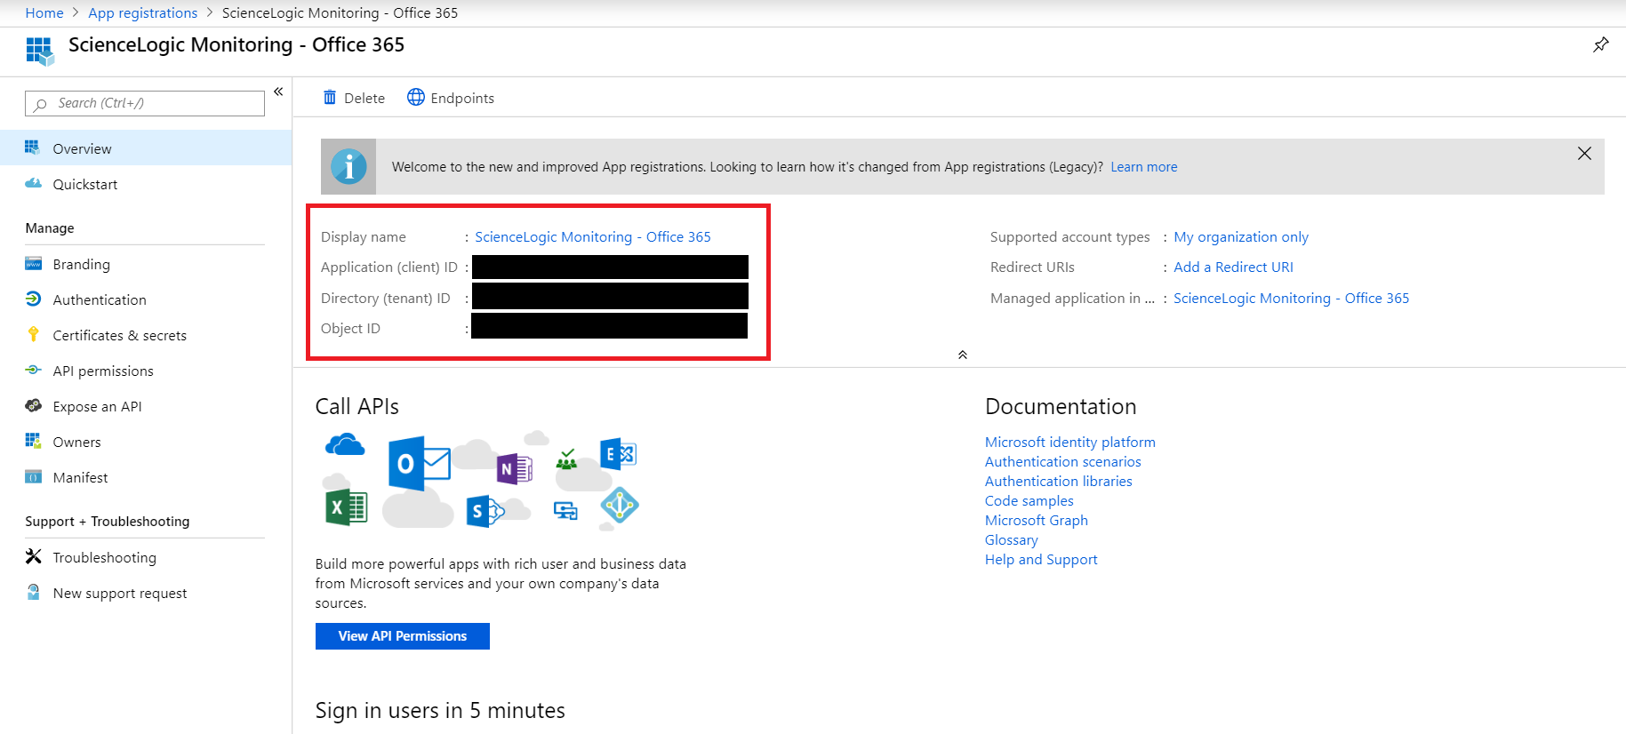Click the Learn more link in banner
1626x734 pixels.
tap(1143, 167)
